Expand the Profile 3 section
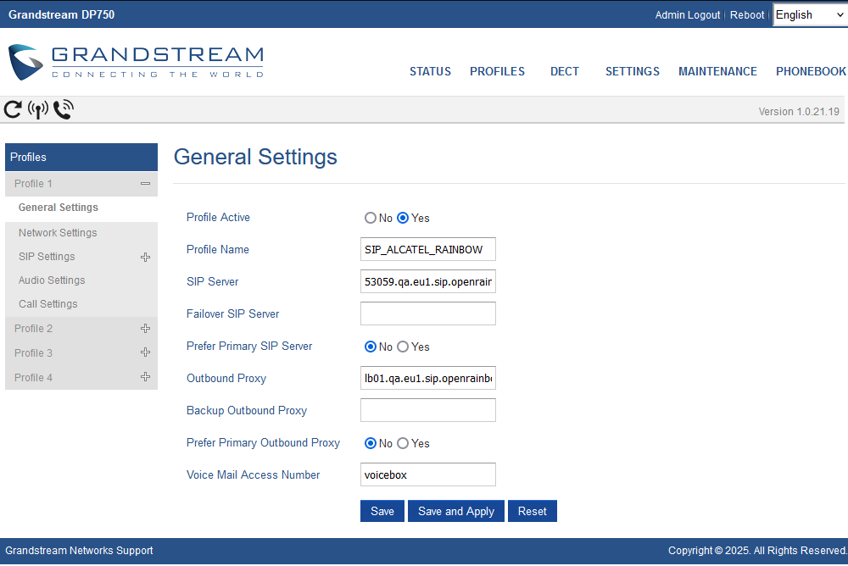The width and height of the screenshot is (848, 566). [145, 353]
